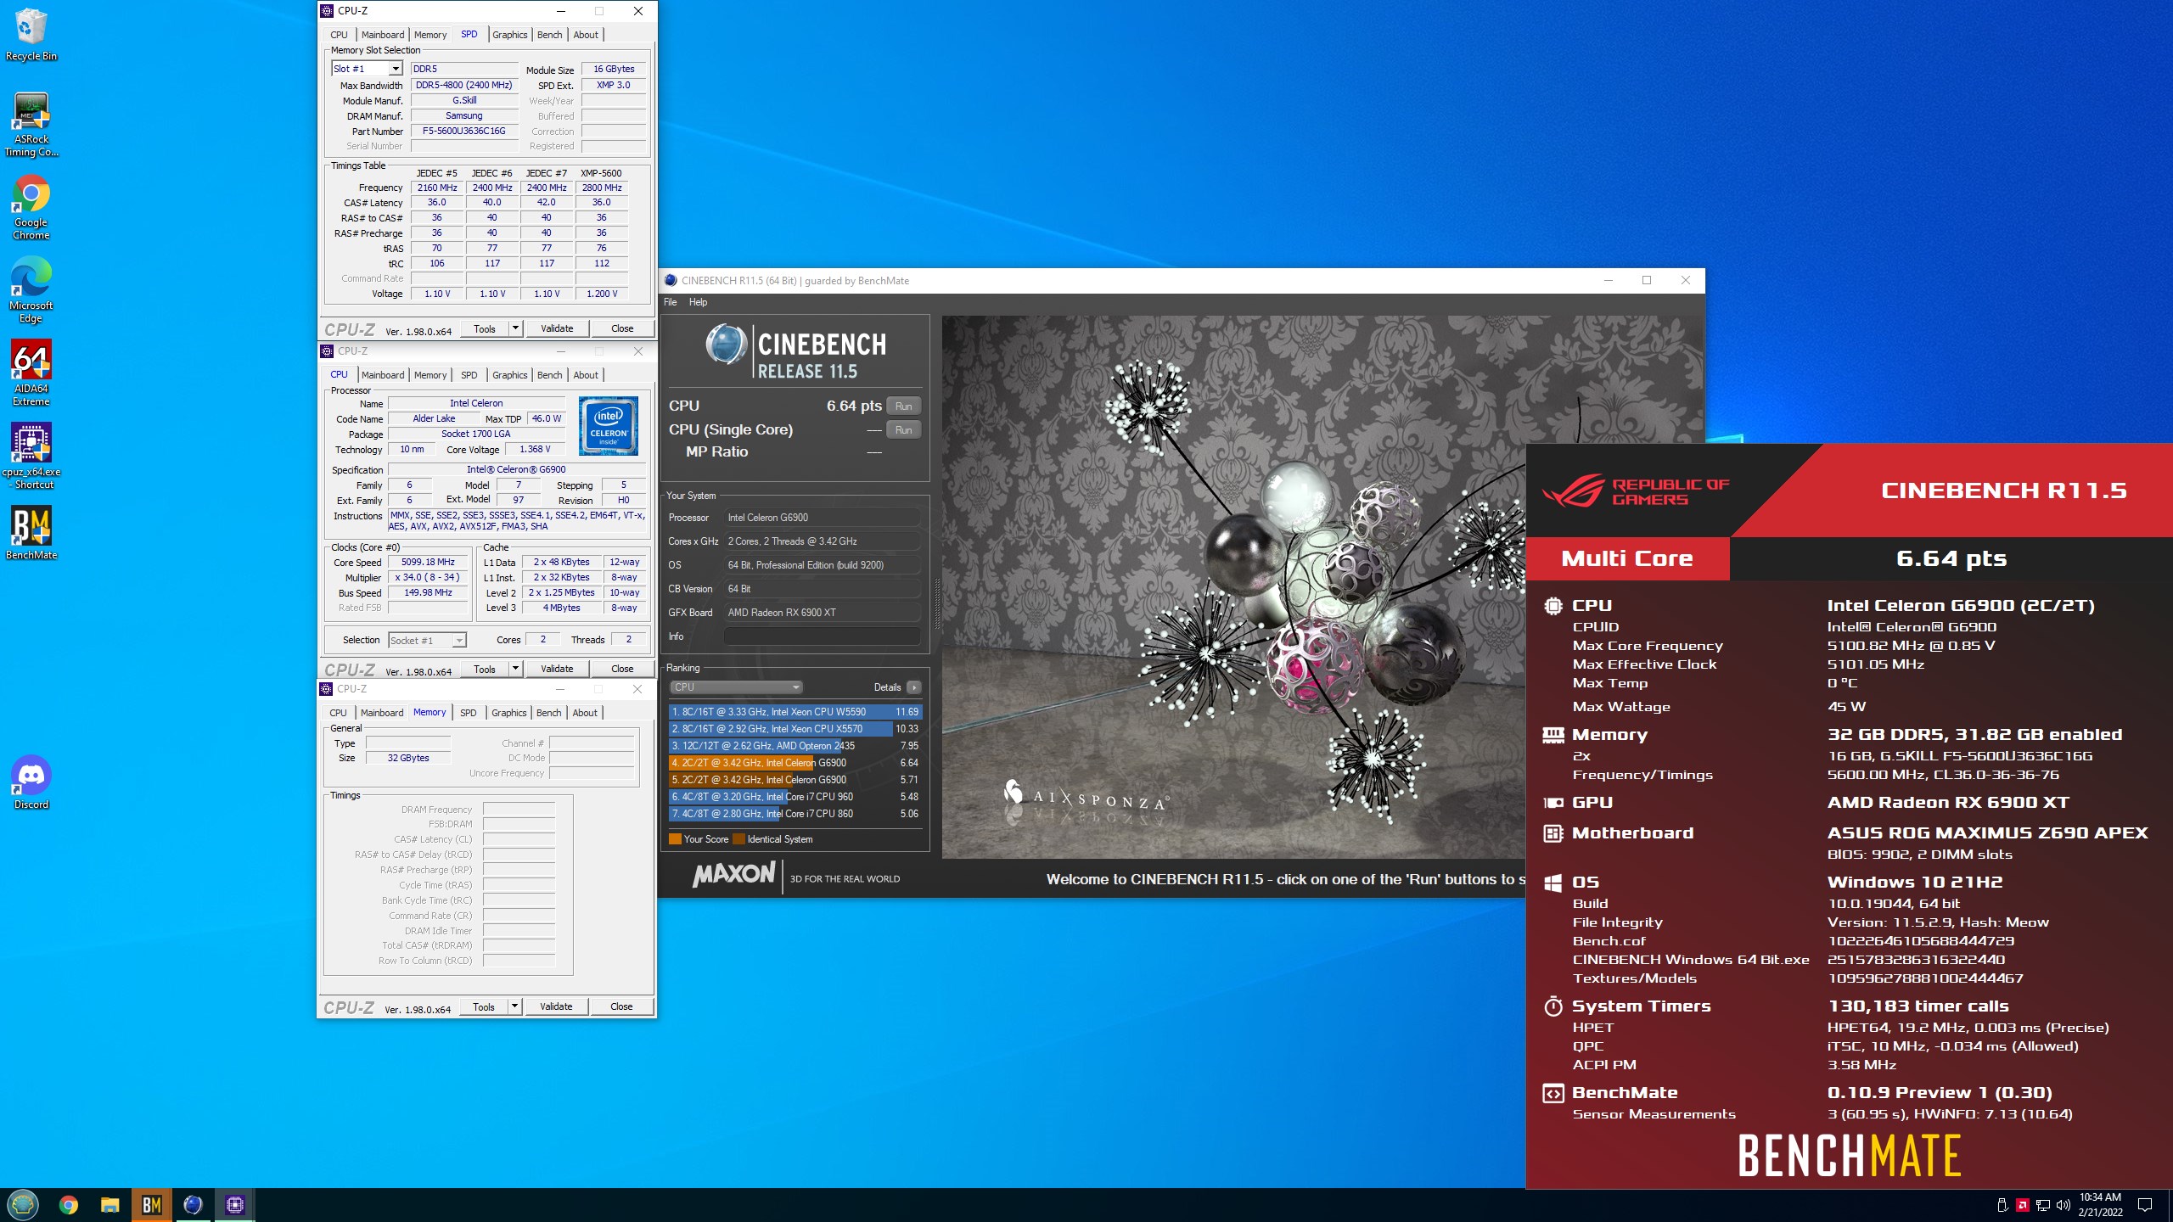Select Bench tab in CPU-Z CPU window

(549, 375)
